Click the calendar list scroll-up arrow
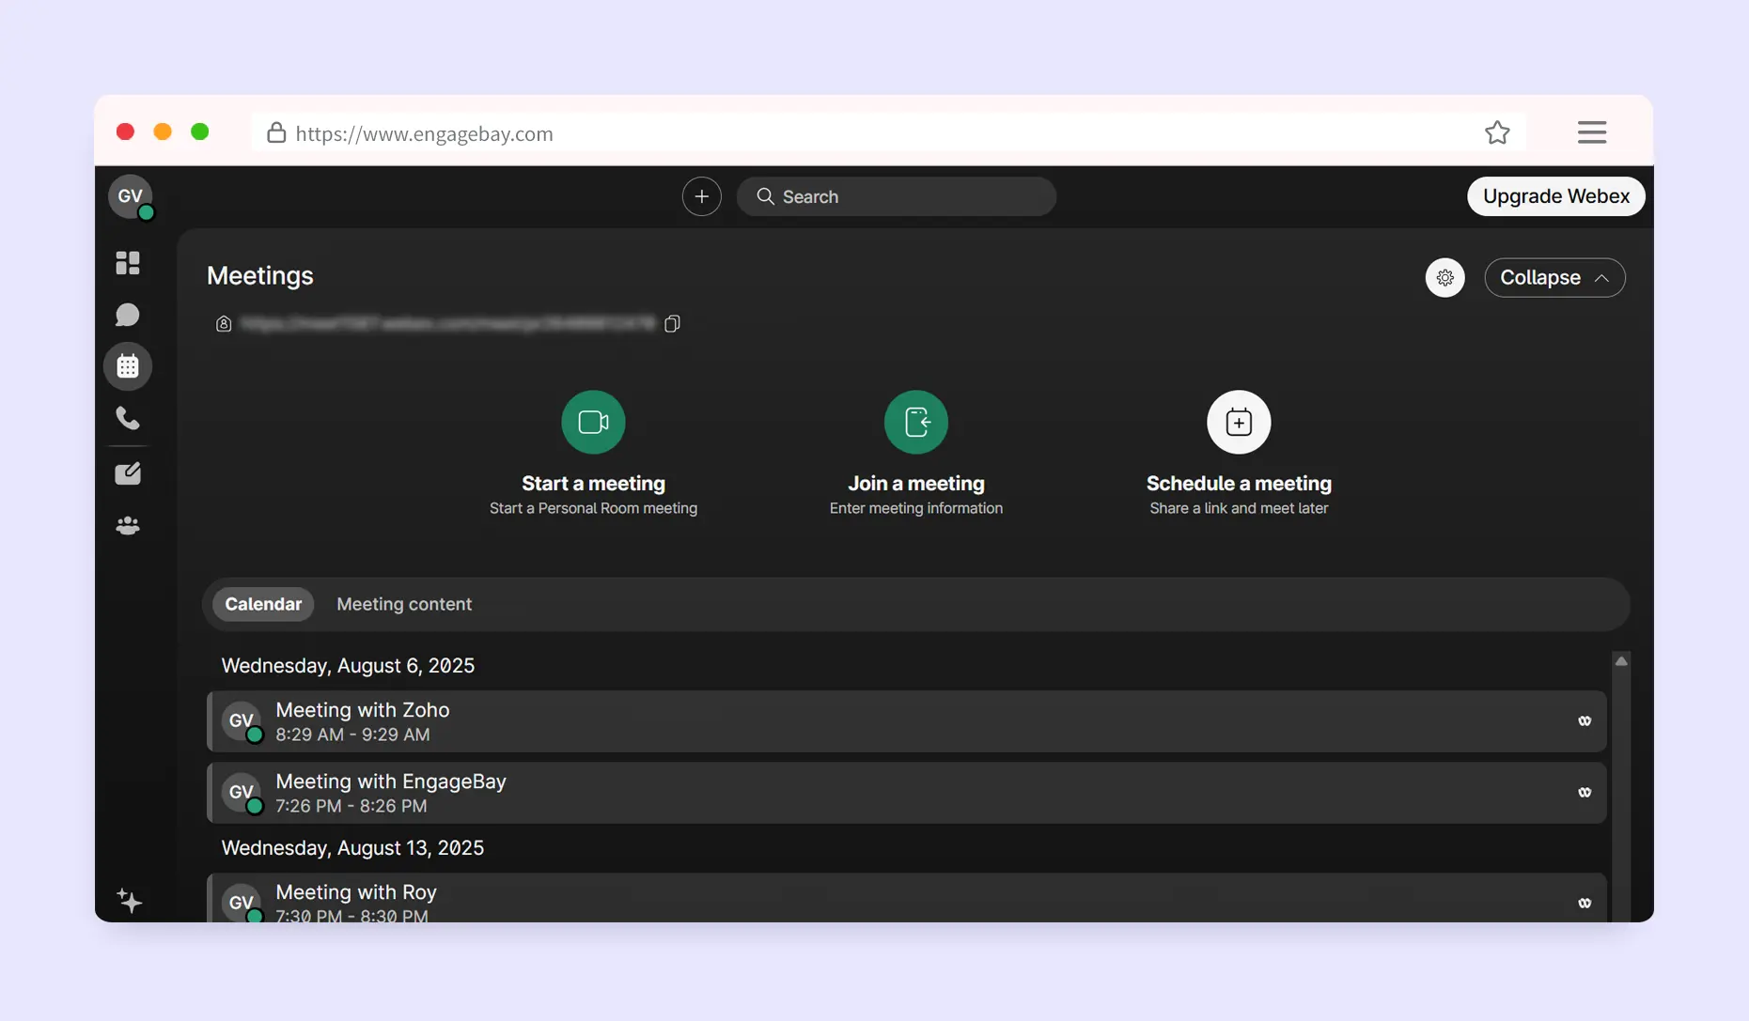 (1621, 661)
